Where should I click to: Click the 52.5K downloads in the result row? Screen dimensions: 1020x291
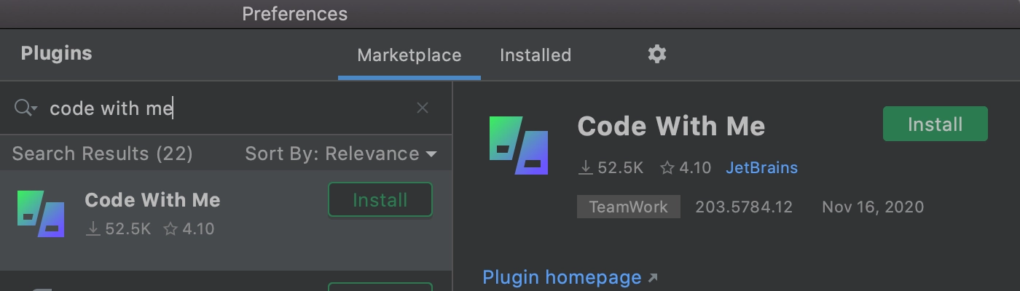tap(118, 229)
